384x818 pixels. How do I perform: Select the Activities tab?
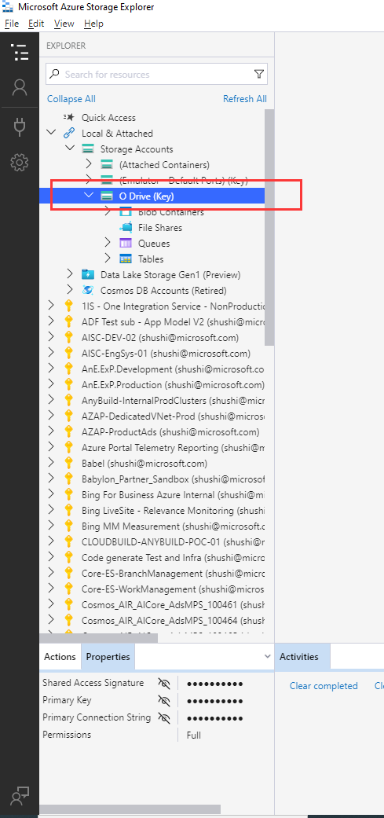(x=302, y=657)
